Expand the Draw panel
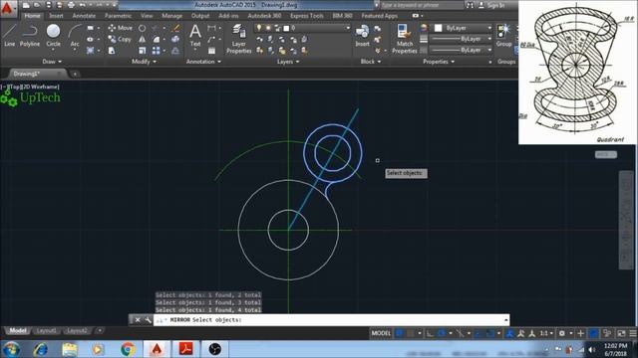 point(52,62)
